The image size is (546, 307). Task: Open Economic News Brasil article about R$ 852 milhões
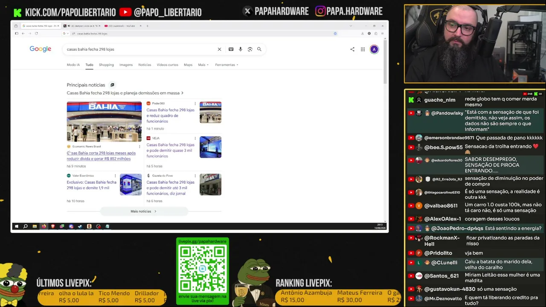click(x=101, y=156)
